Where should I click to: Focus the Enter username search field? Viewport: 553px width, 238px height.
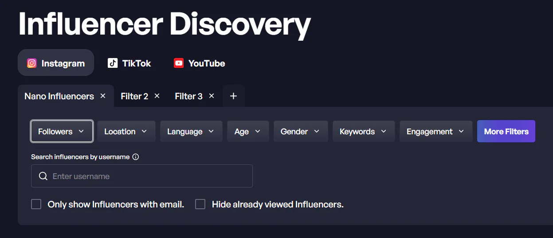click(142, 176)
